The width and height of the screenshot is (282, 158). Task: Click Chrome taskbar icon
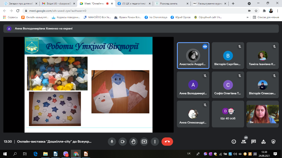tap(76, 154)
